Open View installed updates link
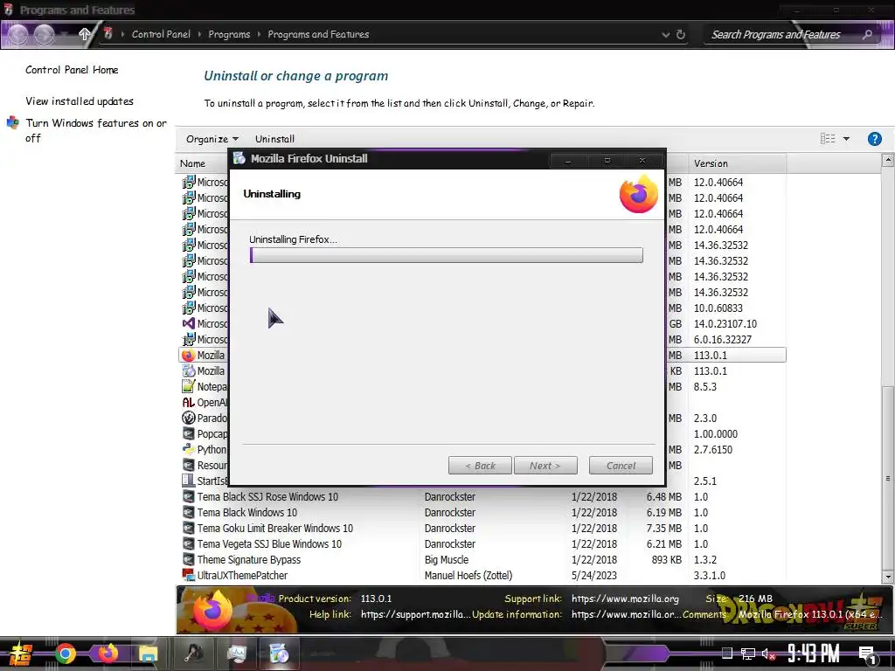The height and width of the screenshot is (671, 895). 80,101
